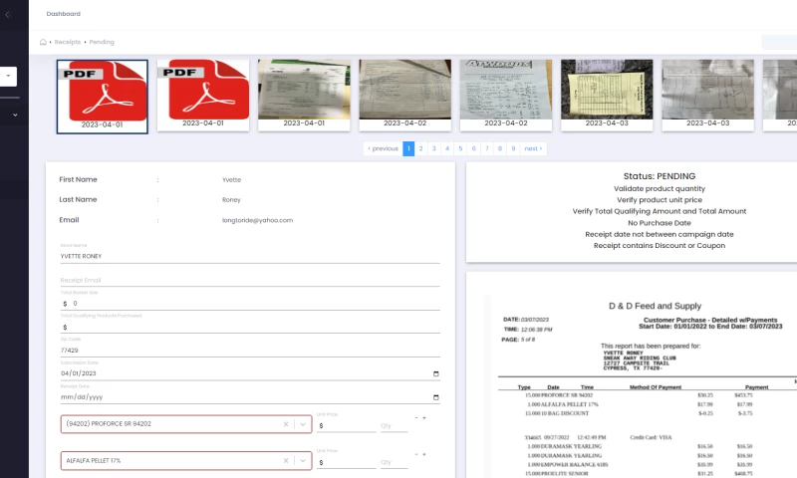797x478 pixels.
Task: Click the next page button
Action: click(x=534, y=148)
